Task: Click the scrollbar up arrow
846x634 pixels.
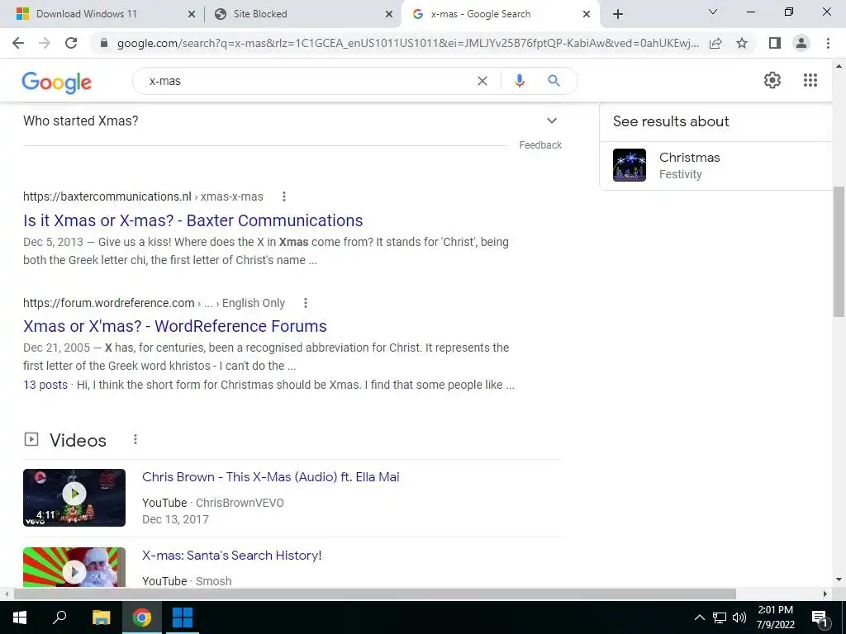Action: pos(839,66)
